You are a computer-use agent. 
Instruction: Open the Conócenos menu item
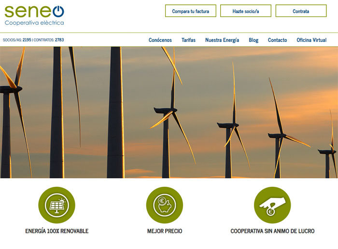click(x=160, y=40)
